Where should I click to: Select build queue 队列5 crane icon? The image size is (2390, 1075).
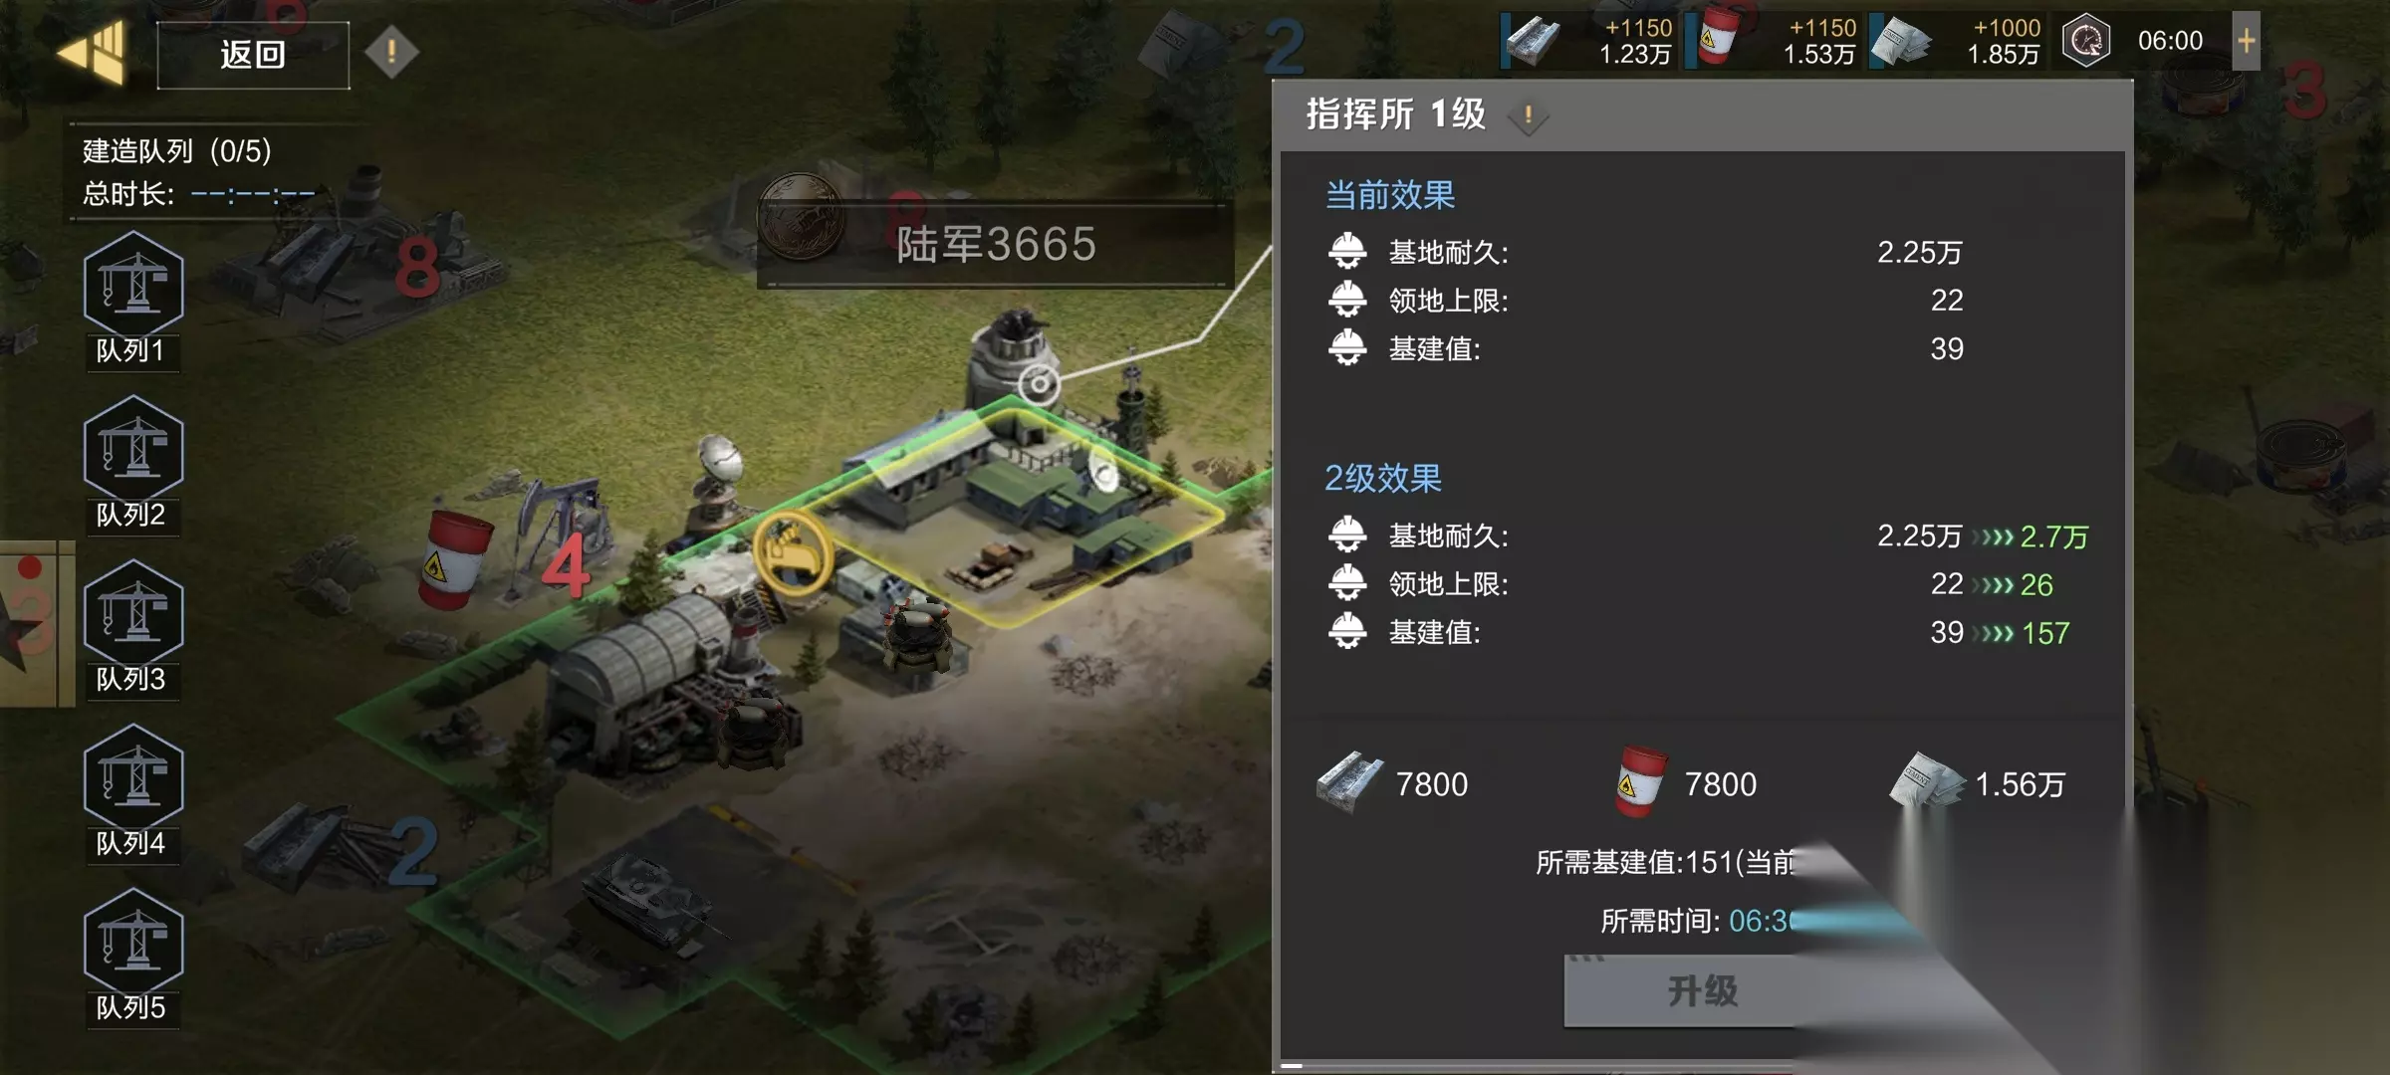click(133, 943)
